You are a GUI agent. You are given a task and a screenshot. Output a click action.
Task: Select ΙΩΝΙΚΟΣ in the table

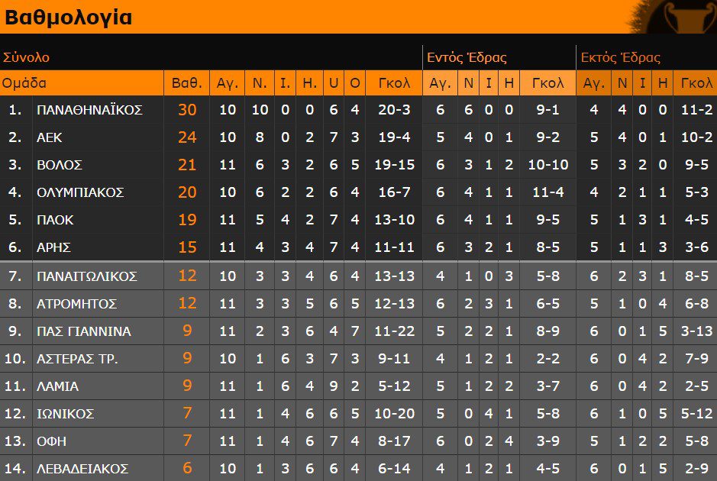click(x=66, y=414)
